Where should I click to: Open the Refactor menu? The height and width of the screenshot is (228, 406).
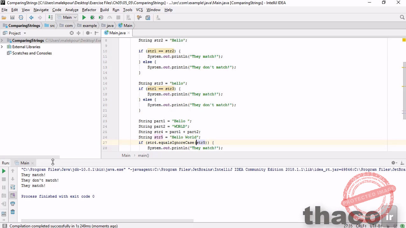[x=89, y=10]
